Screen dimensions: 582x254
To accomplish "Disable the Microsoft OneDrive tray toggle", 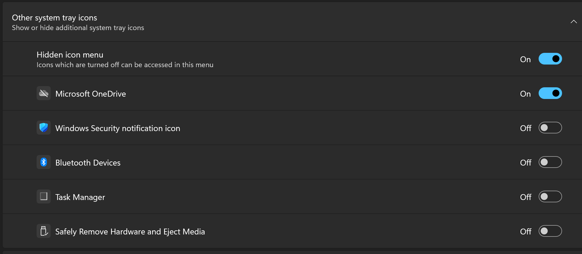I will pos(550,93).
